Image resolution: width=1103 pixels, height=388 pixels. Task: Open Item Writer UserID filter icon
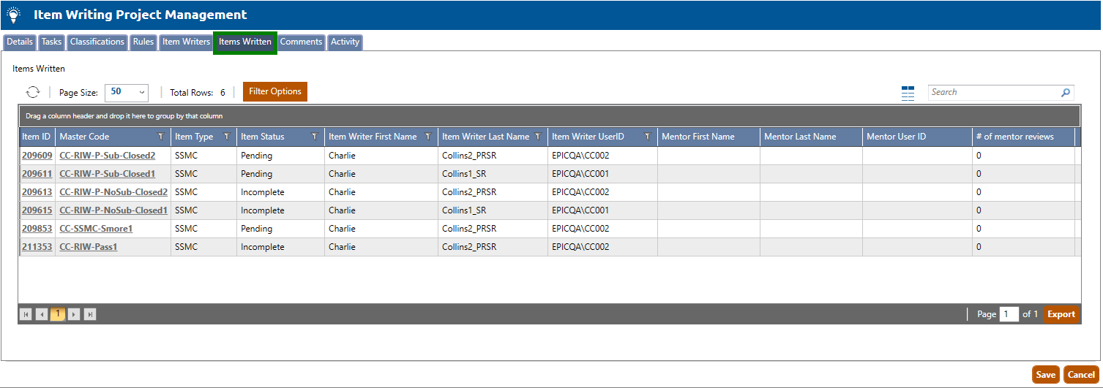pyautogui.click(x=647, y=137)
